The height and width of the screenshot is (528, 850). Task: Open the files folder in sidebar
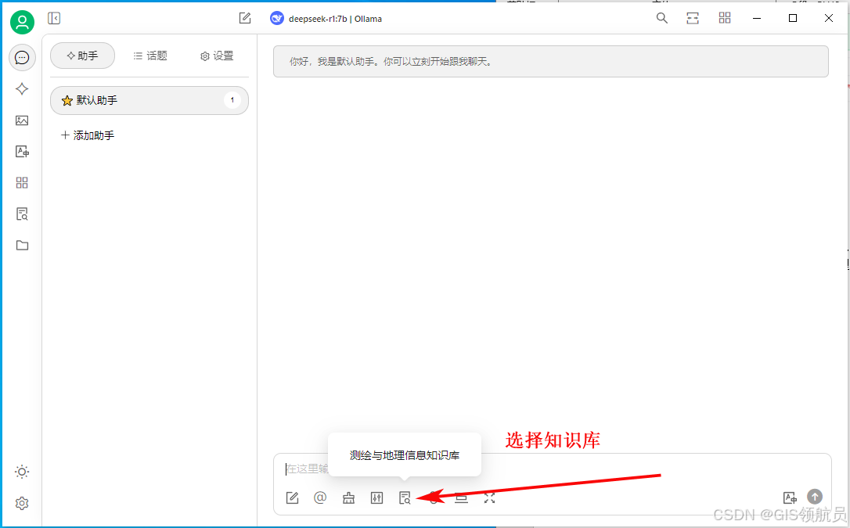tap(22, 246)
